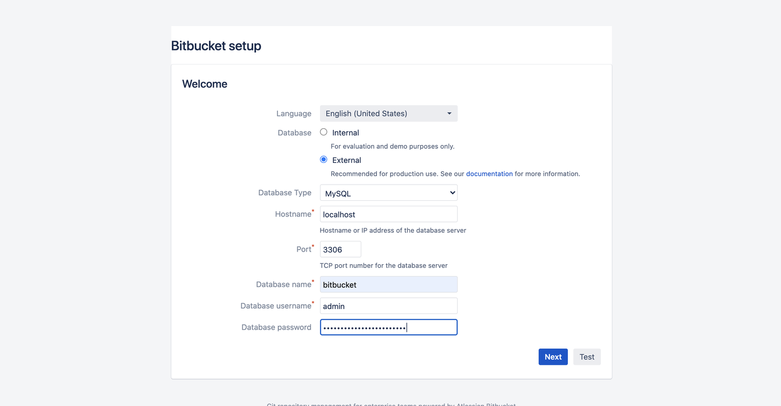The height and width of the screenshot is (406, 781).
Task: Select the Internal database radio button
Action: (x=324, y=132)
